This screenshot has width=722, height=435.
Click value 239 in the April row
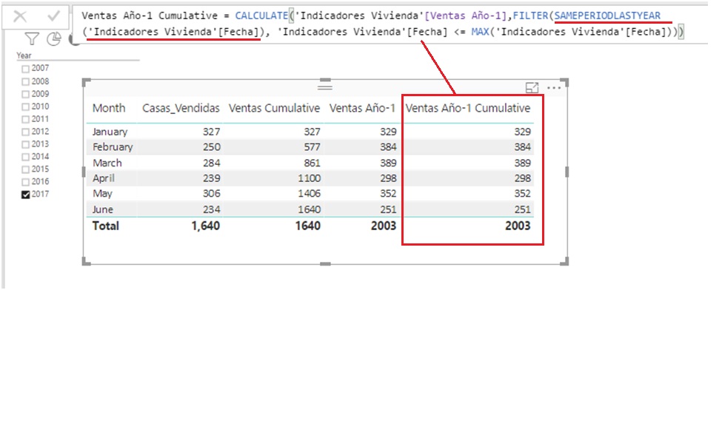click(211, 178)
